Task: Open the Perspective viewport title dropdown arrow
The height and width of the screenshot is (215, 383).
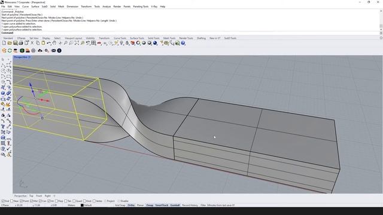Action: coord(29,57)
